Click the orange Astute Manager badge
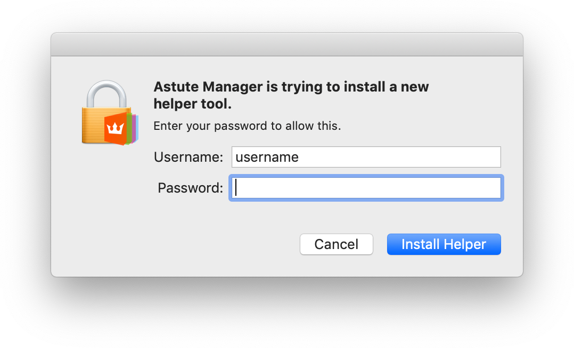574x348 pixels. tap(115, 128)
